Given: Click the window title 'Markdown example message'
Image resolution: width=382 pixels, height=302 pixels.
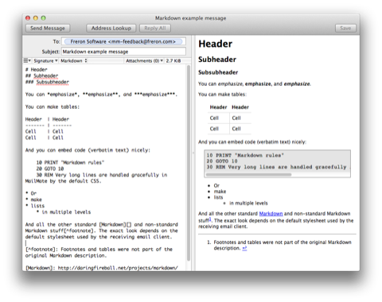Looking at the screenshot, I should [191, 18].
